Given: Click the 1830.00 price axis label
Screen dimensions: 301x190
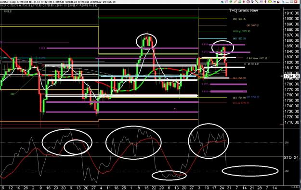Looking at the screenshot, I should pyautogui.click(x=291, y=57).
